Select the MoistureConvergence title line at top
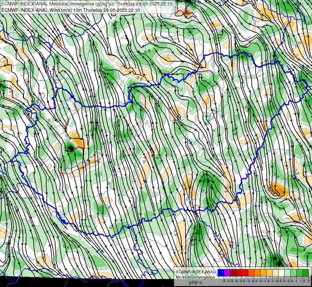Image resolution: width=312 pixels, height=287 pixels. 87,4
